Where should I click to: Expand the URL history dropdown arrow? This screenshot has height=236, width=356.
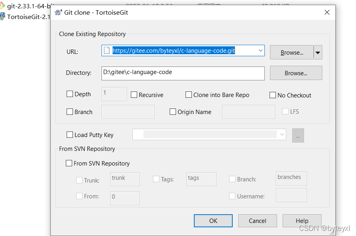coord(260,51)
